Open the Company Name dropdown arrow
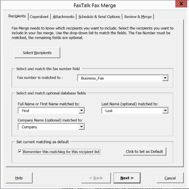This screenshot has width=189, height=189. [82, 127]
